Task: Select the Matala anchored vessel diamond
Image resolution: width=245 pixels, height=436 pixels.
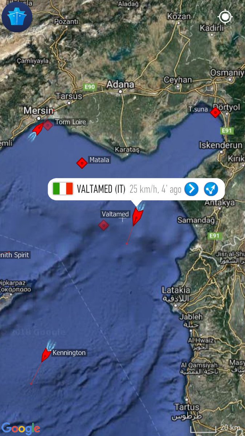Action: (x=82, y=163)
